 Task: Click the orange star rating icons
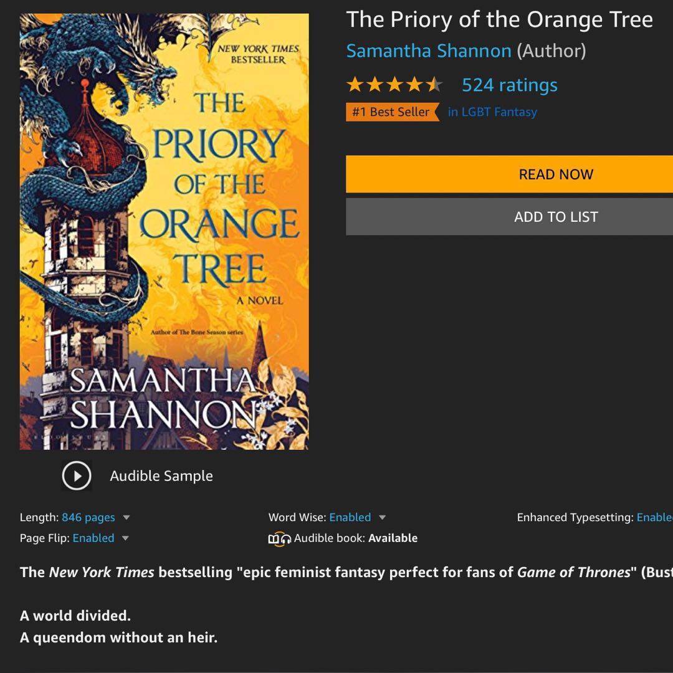(394, 85)
